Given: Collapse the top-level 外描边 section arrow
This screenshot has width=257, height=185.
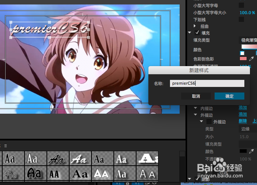Looking at the screenshot, I should 195,114.
